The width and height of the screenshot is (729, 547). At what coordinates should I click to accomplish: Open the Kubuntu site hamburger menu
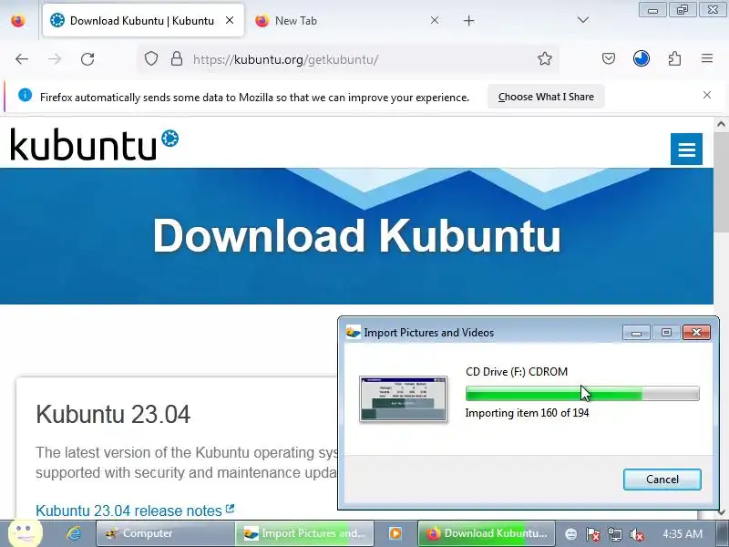pos(686,149)
